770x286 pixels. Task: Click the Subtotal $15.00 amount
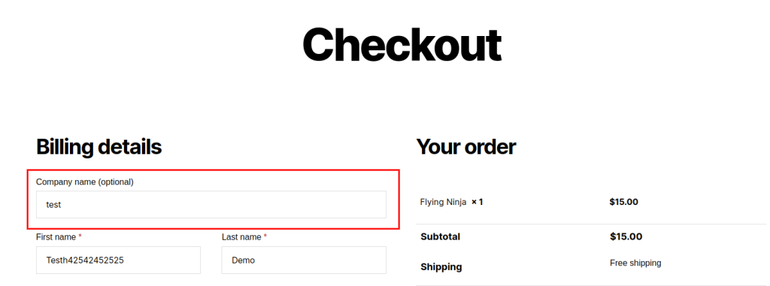point(626,237)
